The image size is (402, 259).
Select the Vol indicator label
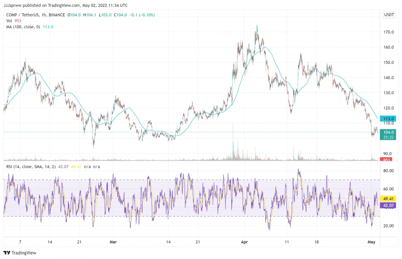coord(9,21)
